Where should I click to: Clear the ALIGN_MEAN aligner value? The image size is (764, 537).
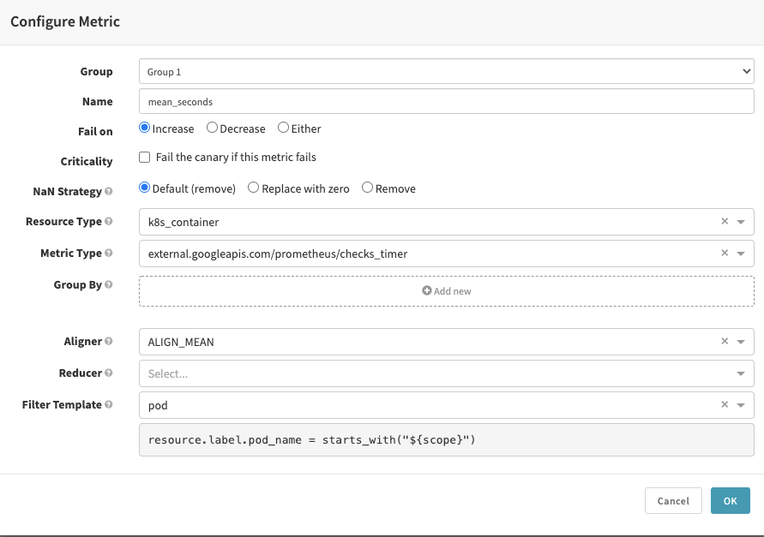pyautogui.click(x=724, y=342)
